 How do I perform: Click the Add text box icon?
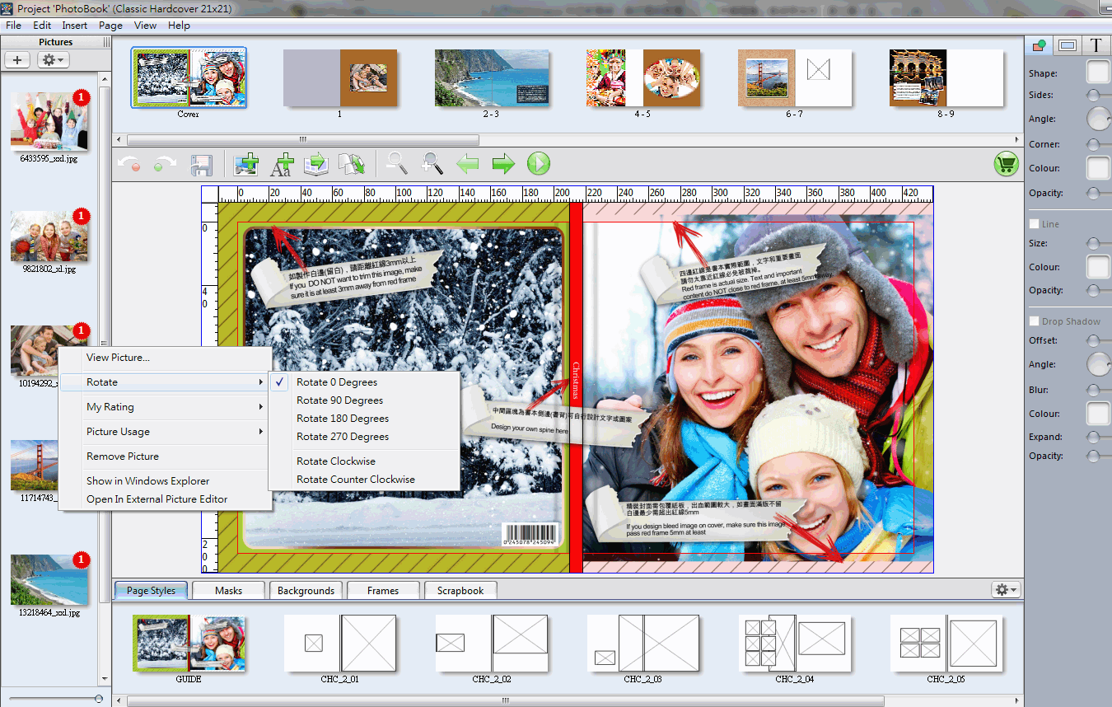282,164
